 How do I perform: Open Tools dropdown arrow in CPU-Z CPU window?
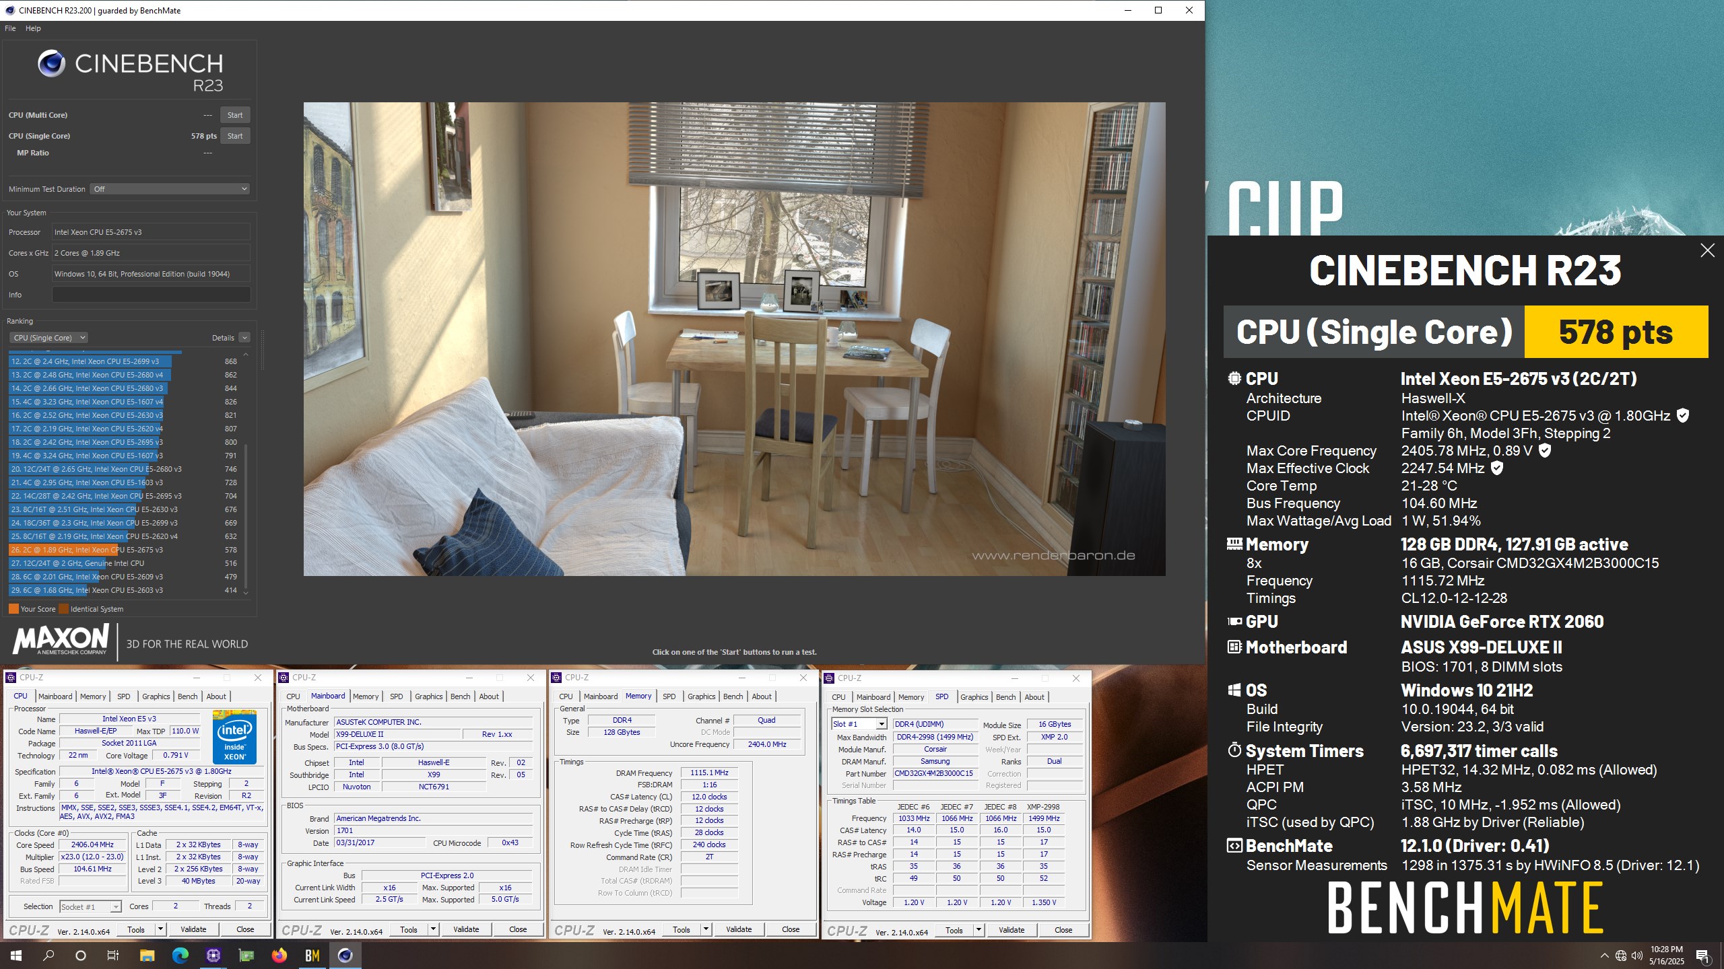[x=160, y=929]
